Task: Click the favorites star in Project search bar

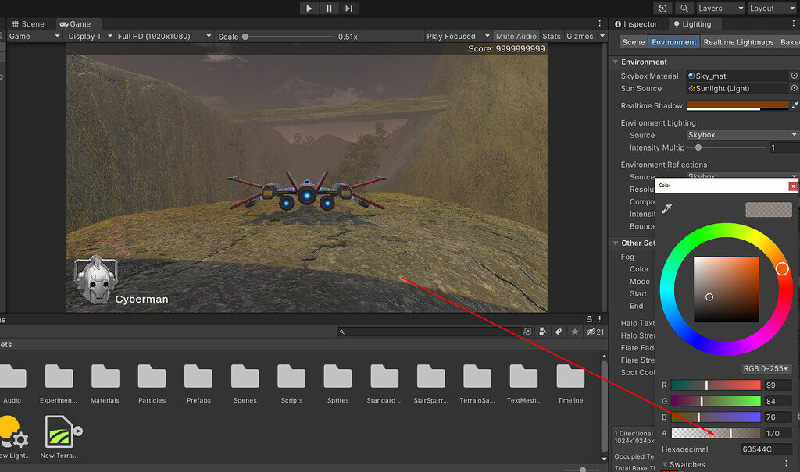Action: click(573, 331)
